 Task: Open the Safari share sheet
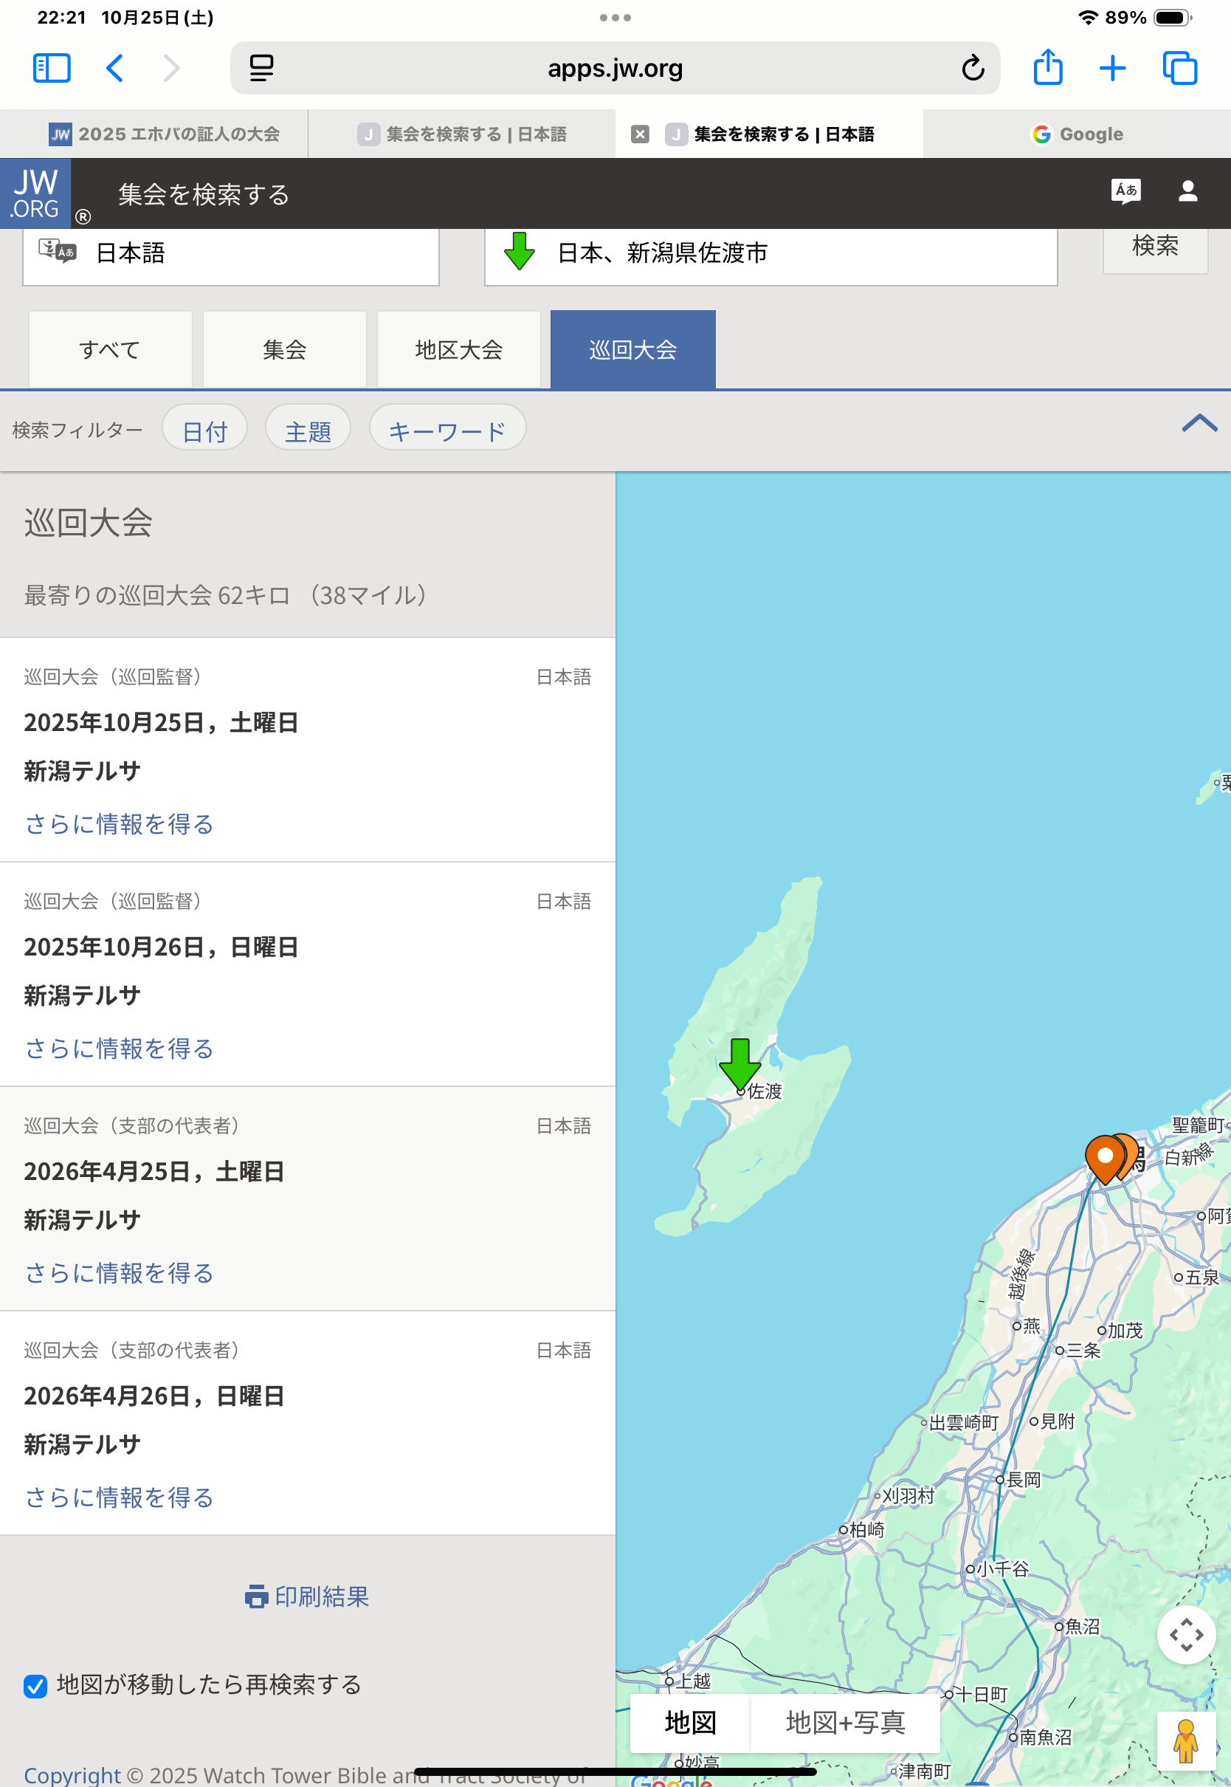[x=1046, y=68]
